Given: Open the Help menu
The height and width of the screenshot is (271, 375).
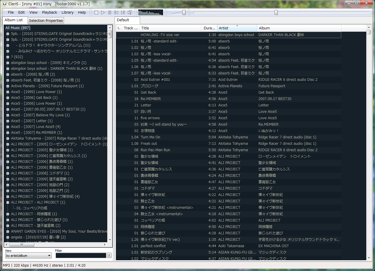Looking at the screenshot, I should 82,13.
